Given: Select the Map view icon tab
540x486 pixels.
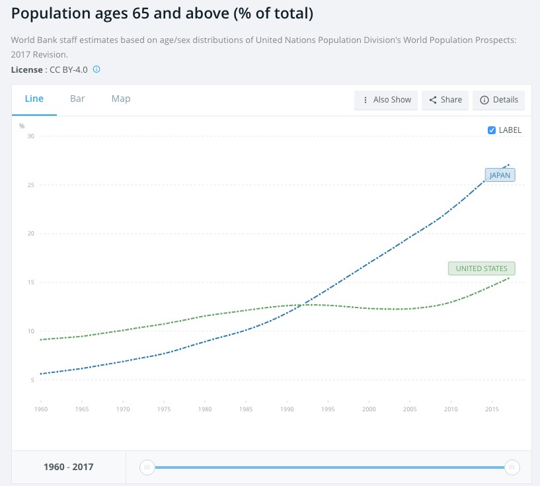Looking at the screenshot, I should pyautogui.click(x=120, y=98).
